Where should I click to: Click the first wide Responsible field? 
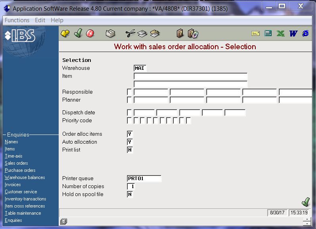pyautogui.click(x=151, y=92)
